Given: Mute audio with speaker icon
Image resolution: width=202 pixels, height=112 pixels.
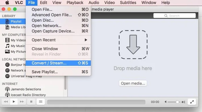Looking at the screenshot, I should [165, 102].
